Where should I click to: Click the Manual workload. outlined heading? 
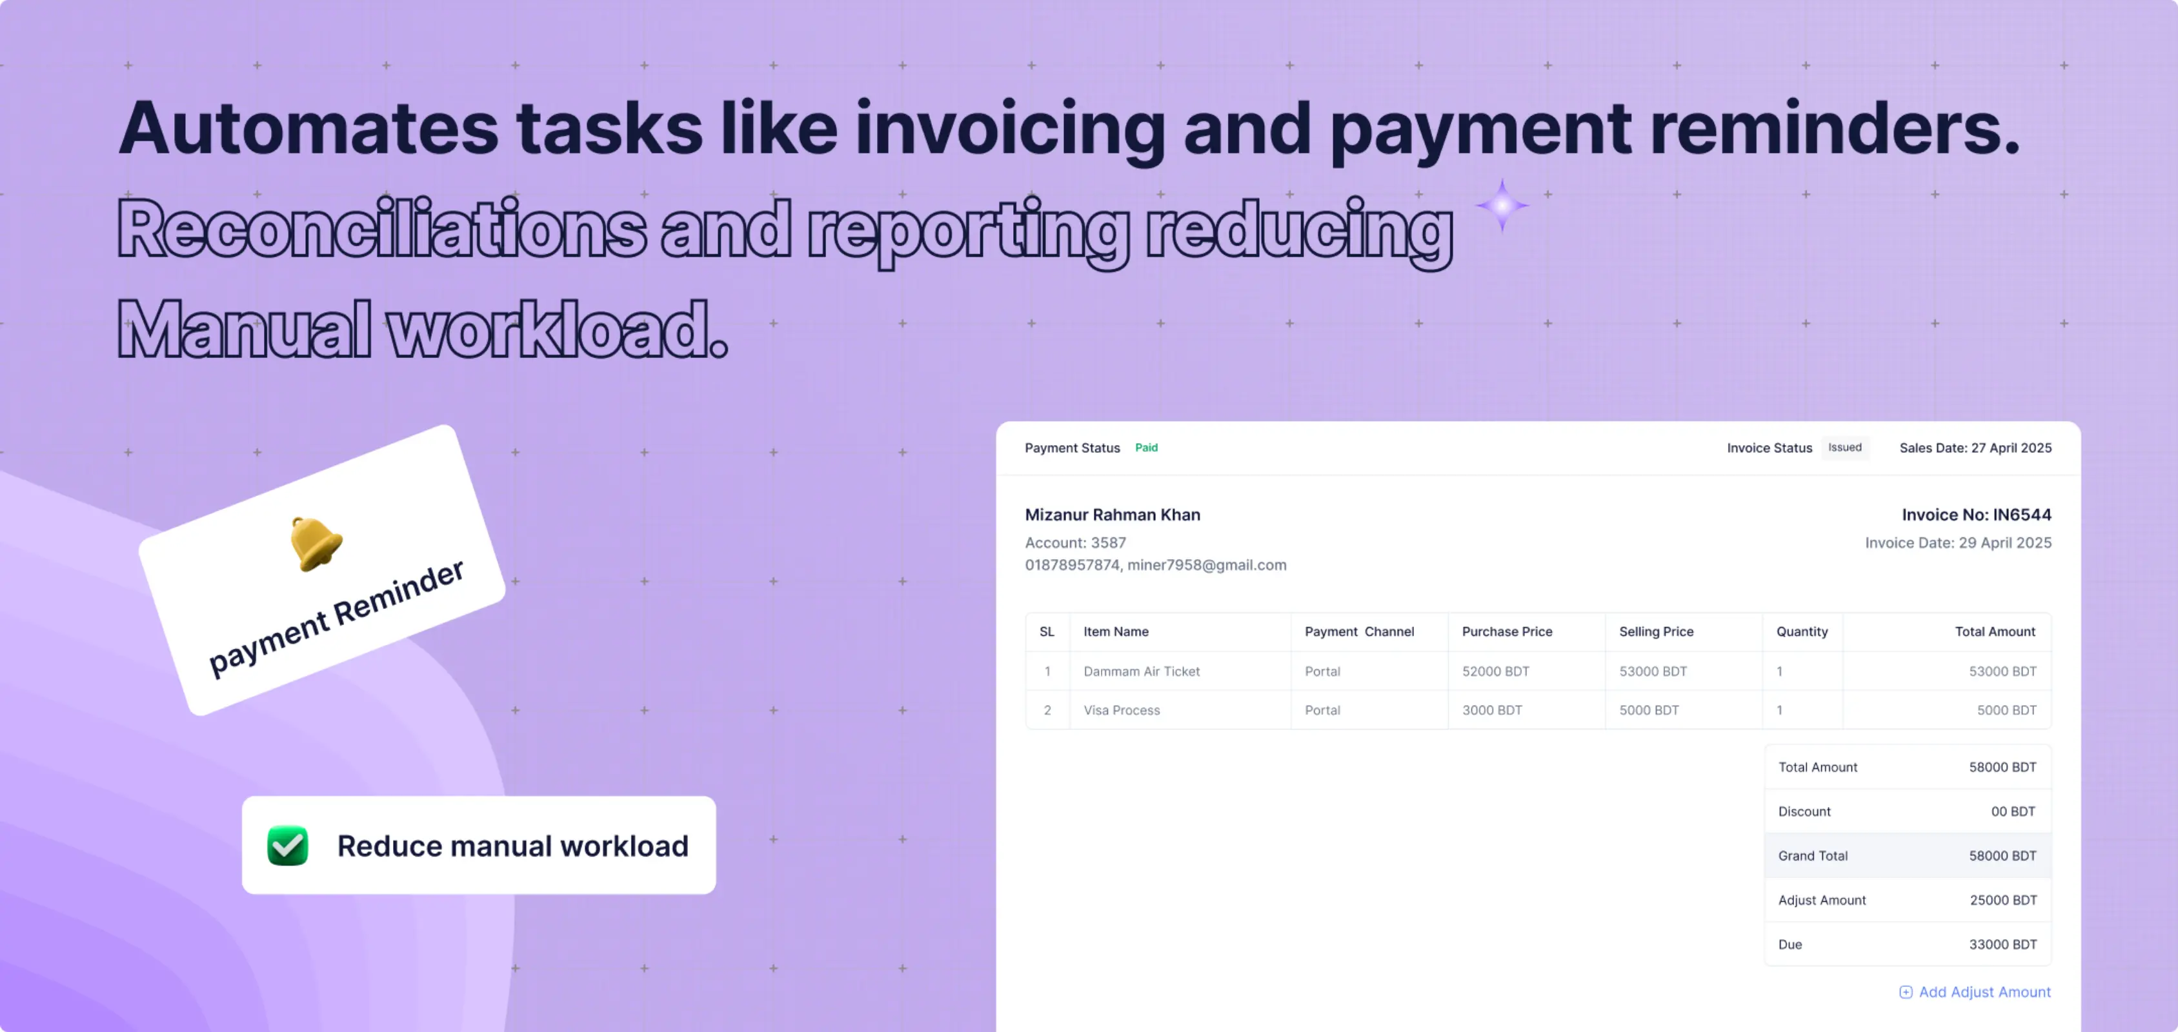[422, 330]
